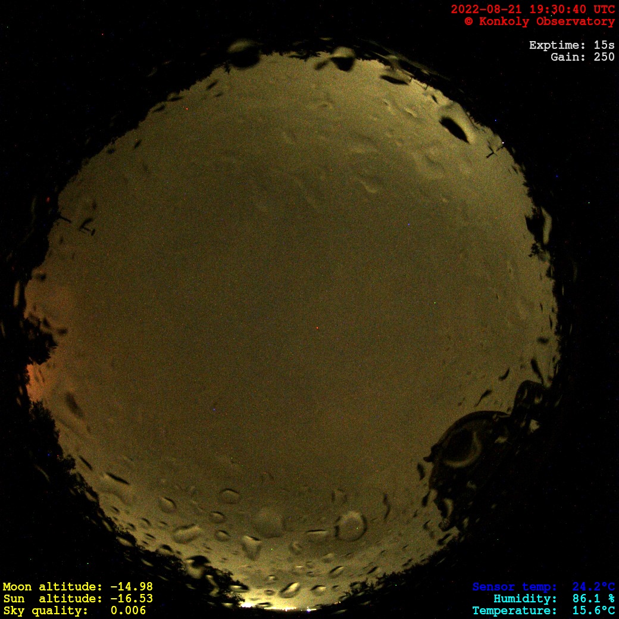The width and height of the screenshot is (619, 619).
Task: Click the Sky quality label
Action: click(46, 611)
